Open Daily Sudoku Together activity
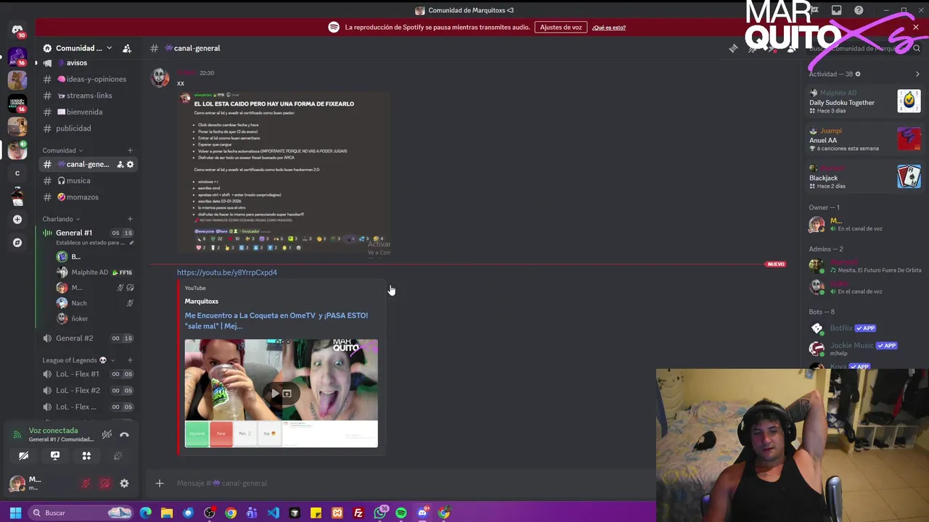The image size is (929, 522). 865,101
